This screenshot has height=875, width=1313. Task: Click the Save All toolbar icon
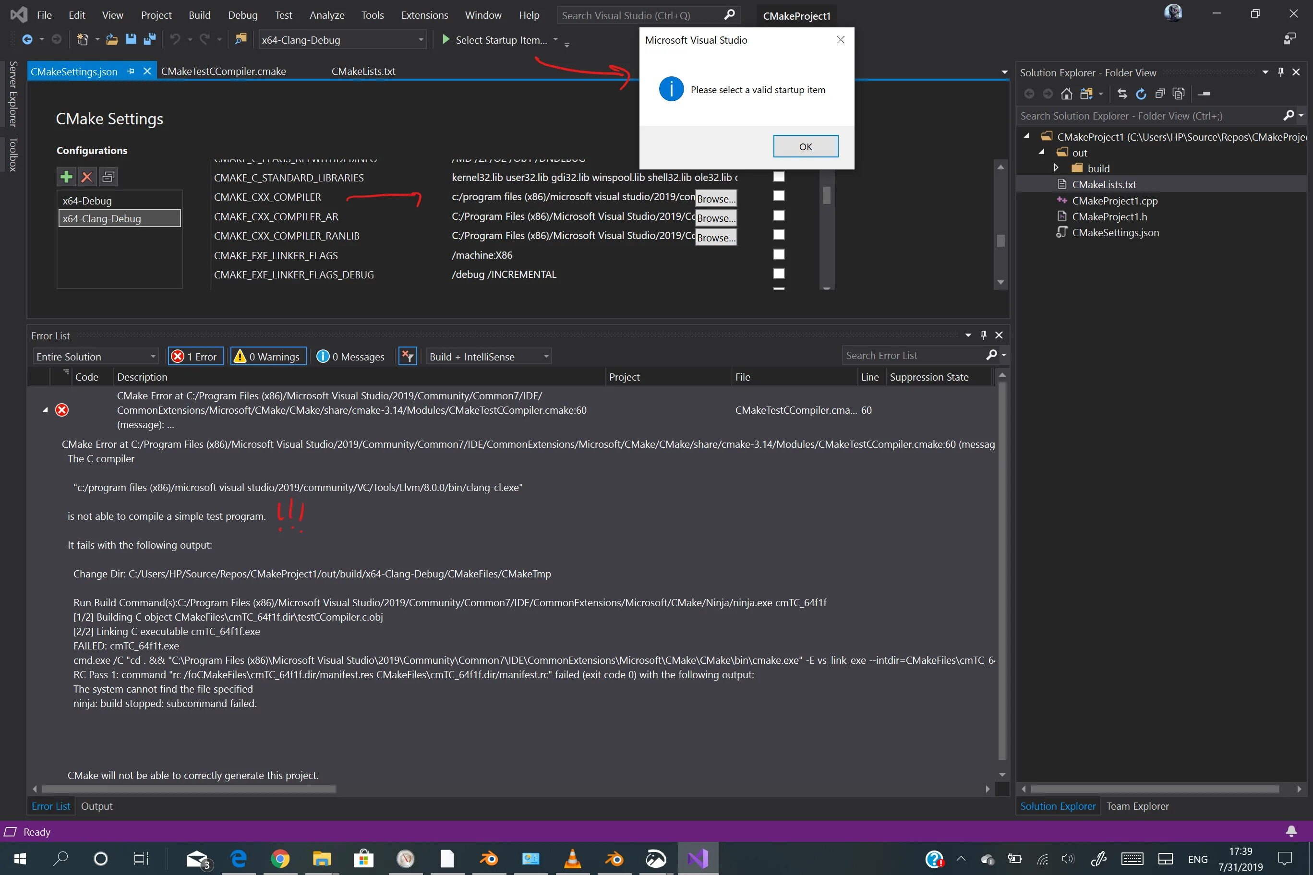coord(150,40)
